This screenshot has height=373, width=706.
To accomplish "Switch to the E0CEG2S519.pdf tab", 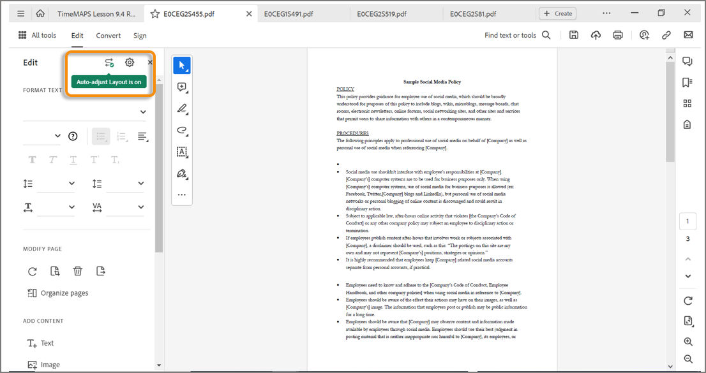I will tap(382, 14).
